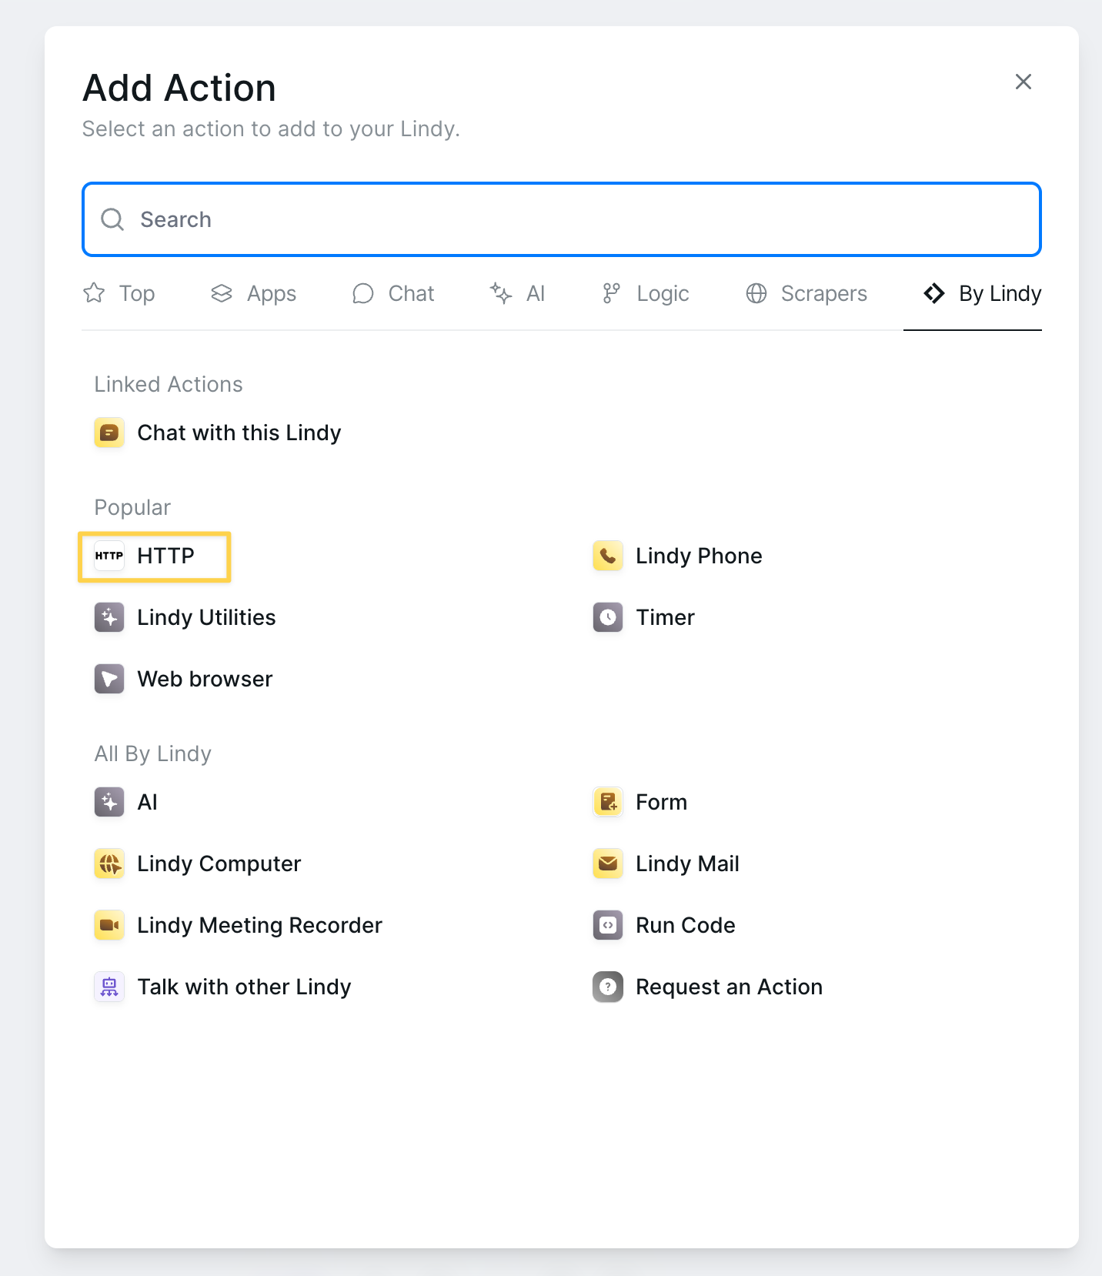This screenshot has width=1102, height=1276.
Task: Click the layers icon on Apps tab
Action: coord(222,293)
